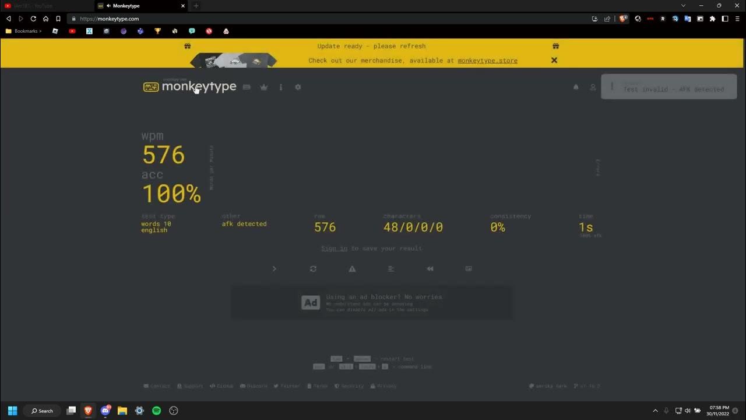Viewport: 746px width, 420px height.
Task: Click 'Sign in' to save your result
Action: pos(334,249)
